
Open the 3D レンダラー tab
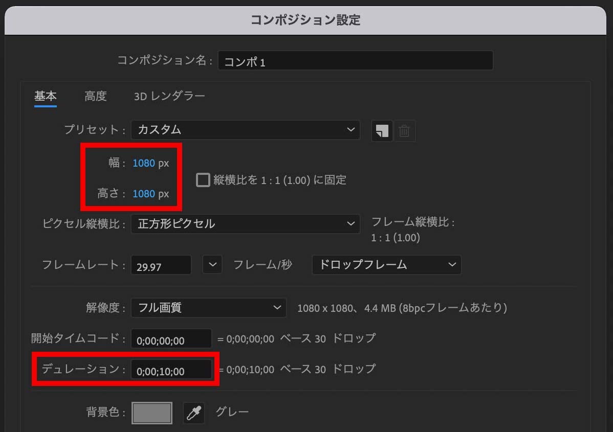pos(169,96)
